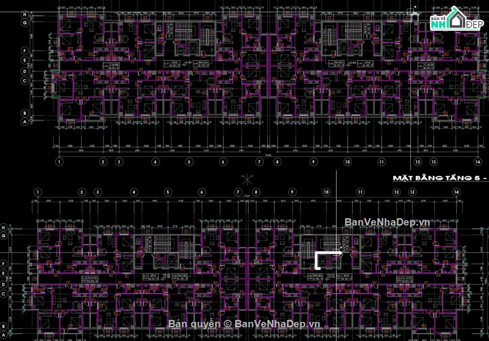Viewport: 489px width, 341px height.
Task: Pick grid bubble 4 below the upper plan
Action: coord(155,162)
